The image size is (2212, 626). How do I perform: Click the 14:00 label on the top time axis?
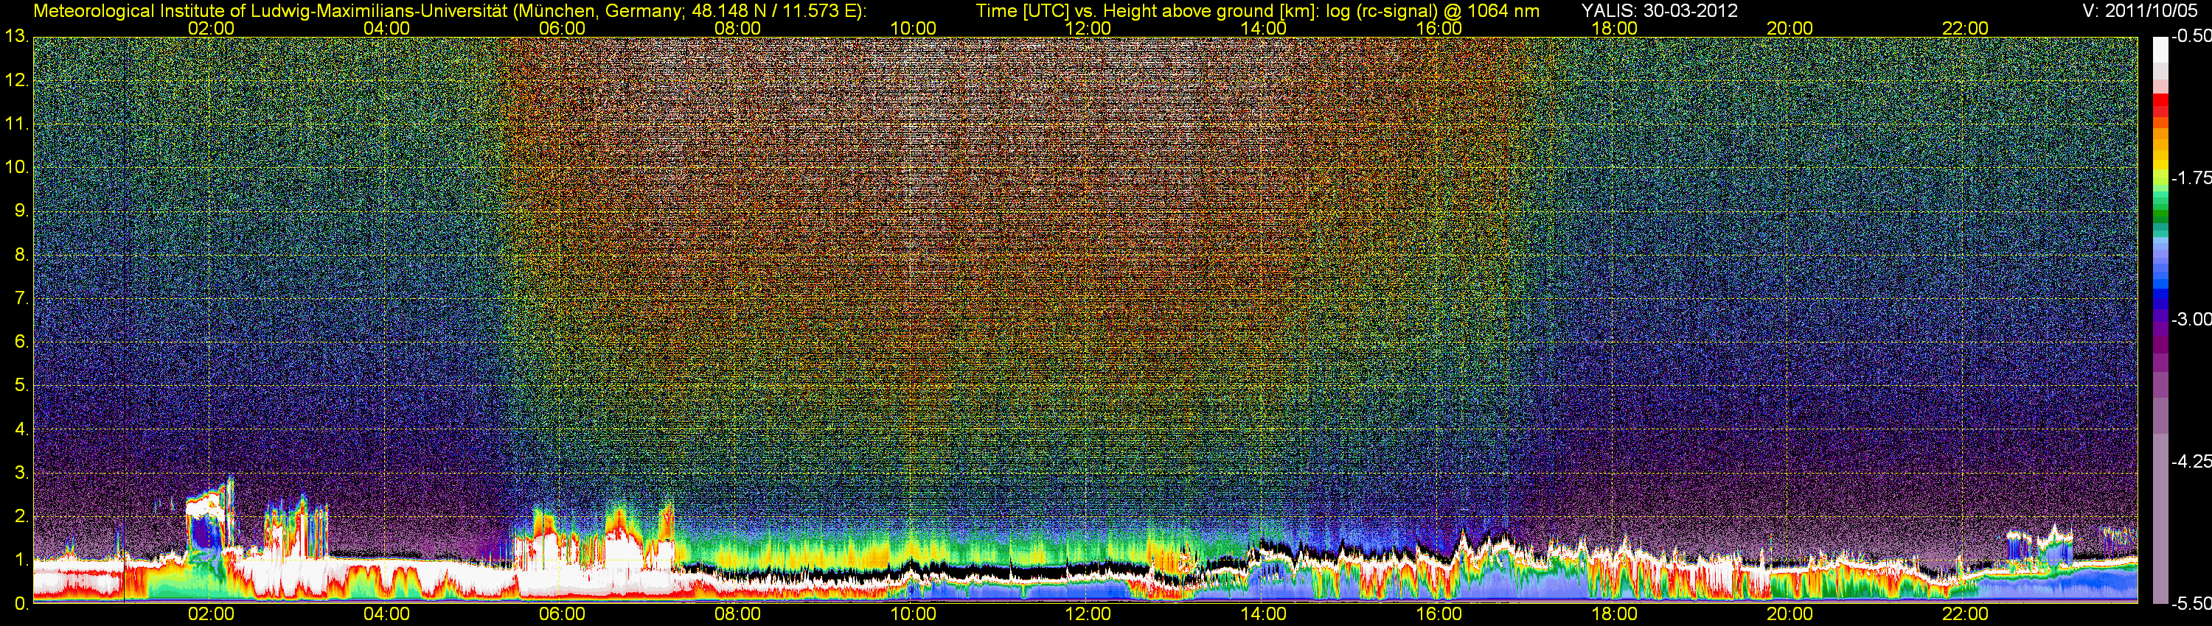[1263, 28]
